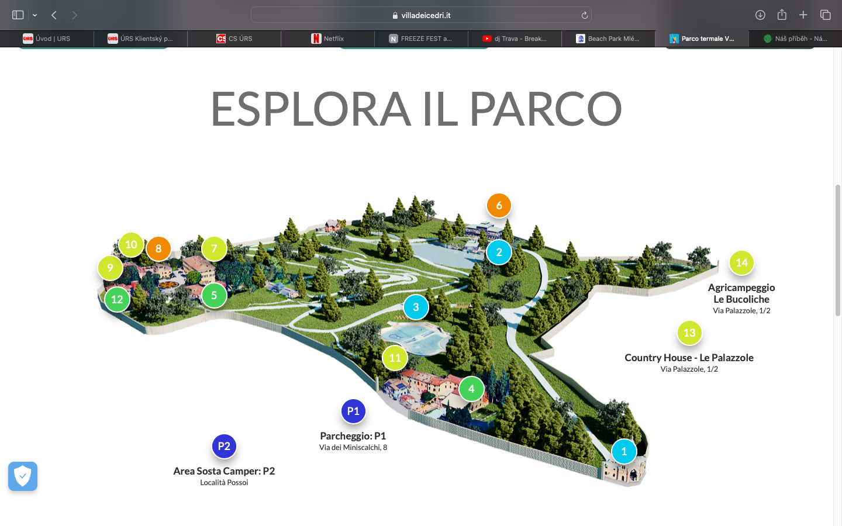
Task: Select the P1 parking marker
Action: click(x=353, y=411)
